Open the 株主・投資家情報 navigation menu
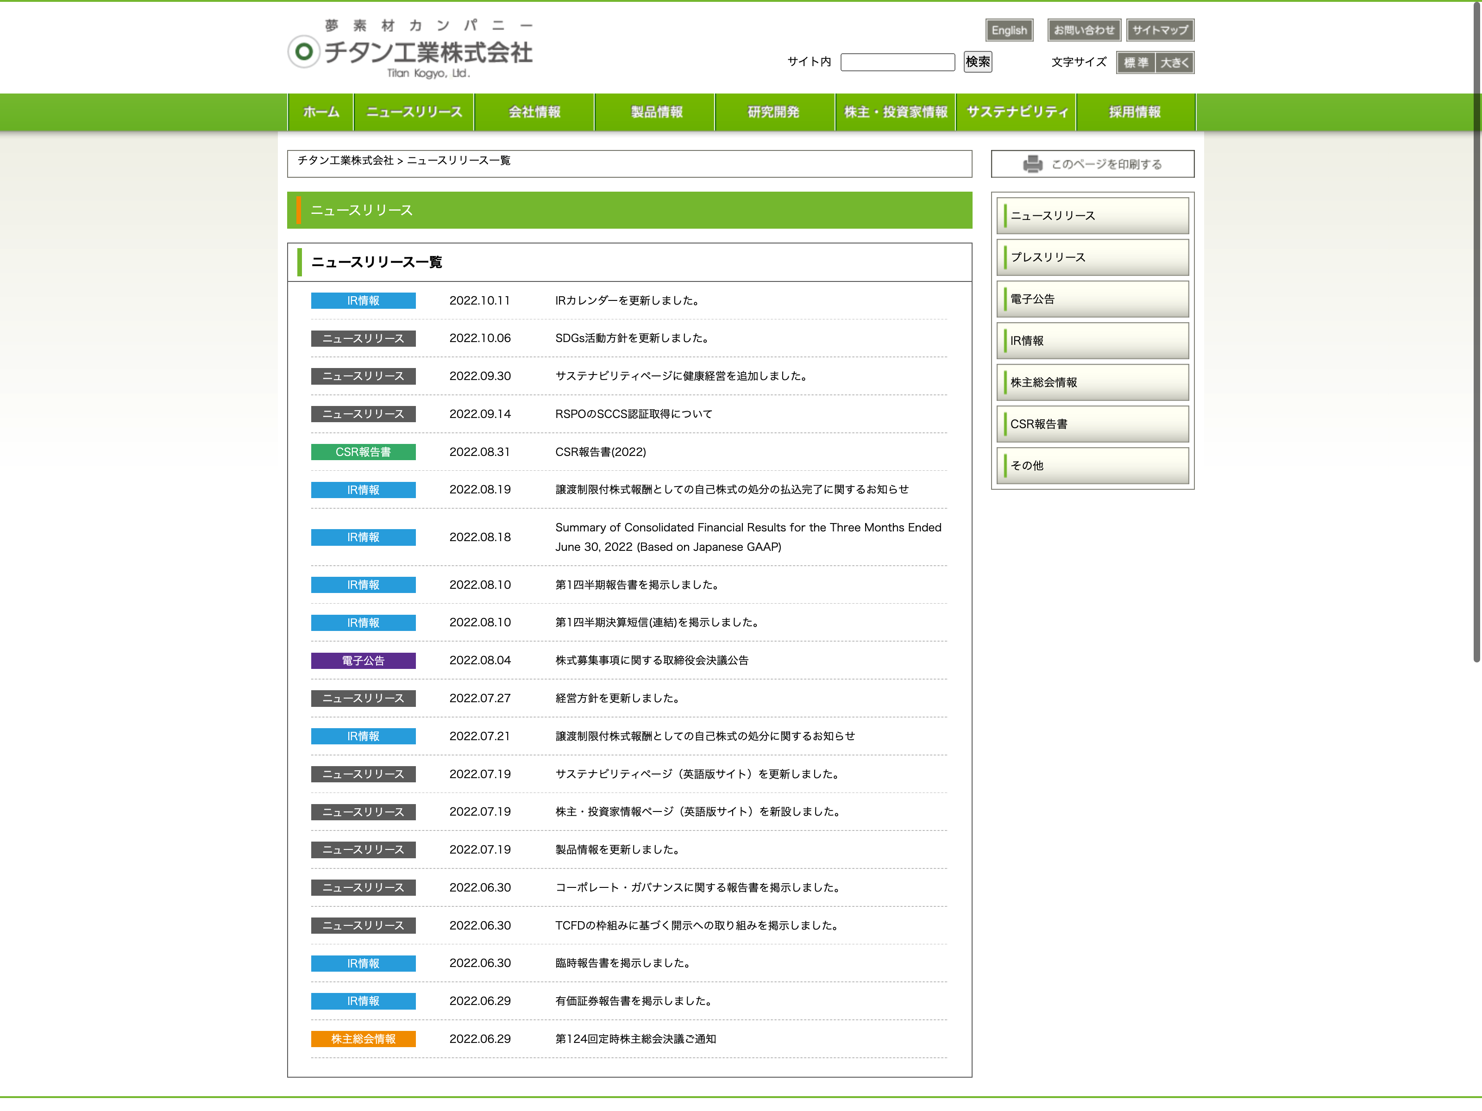The width and height of the screenshot is (1482, 1111). (895, 112)
